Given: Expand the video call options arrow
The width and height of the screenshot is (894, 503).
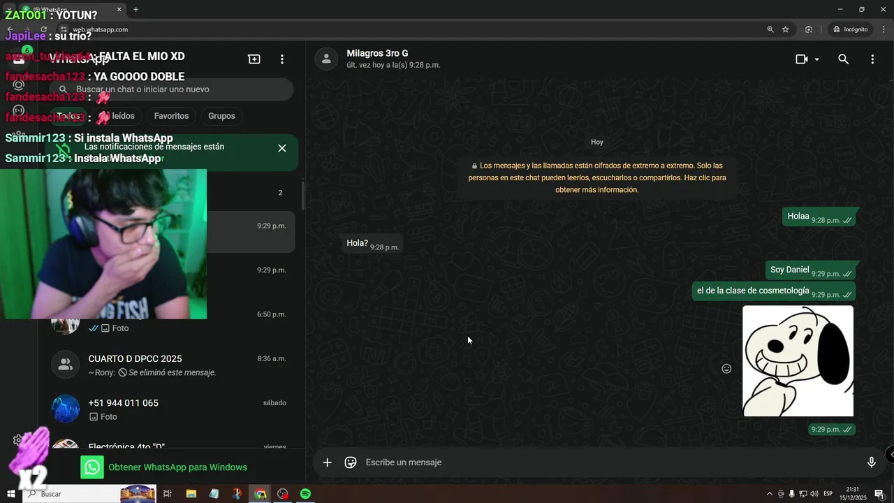Looking at the screenshot, I should (816, 60).
